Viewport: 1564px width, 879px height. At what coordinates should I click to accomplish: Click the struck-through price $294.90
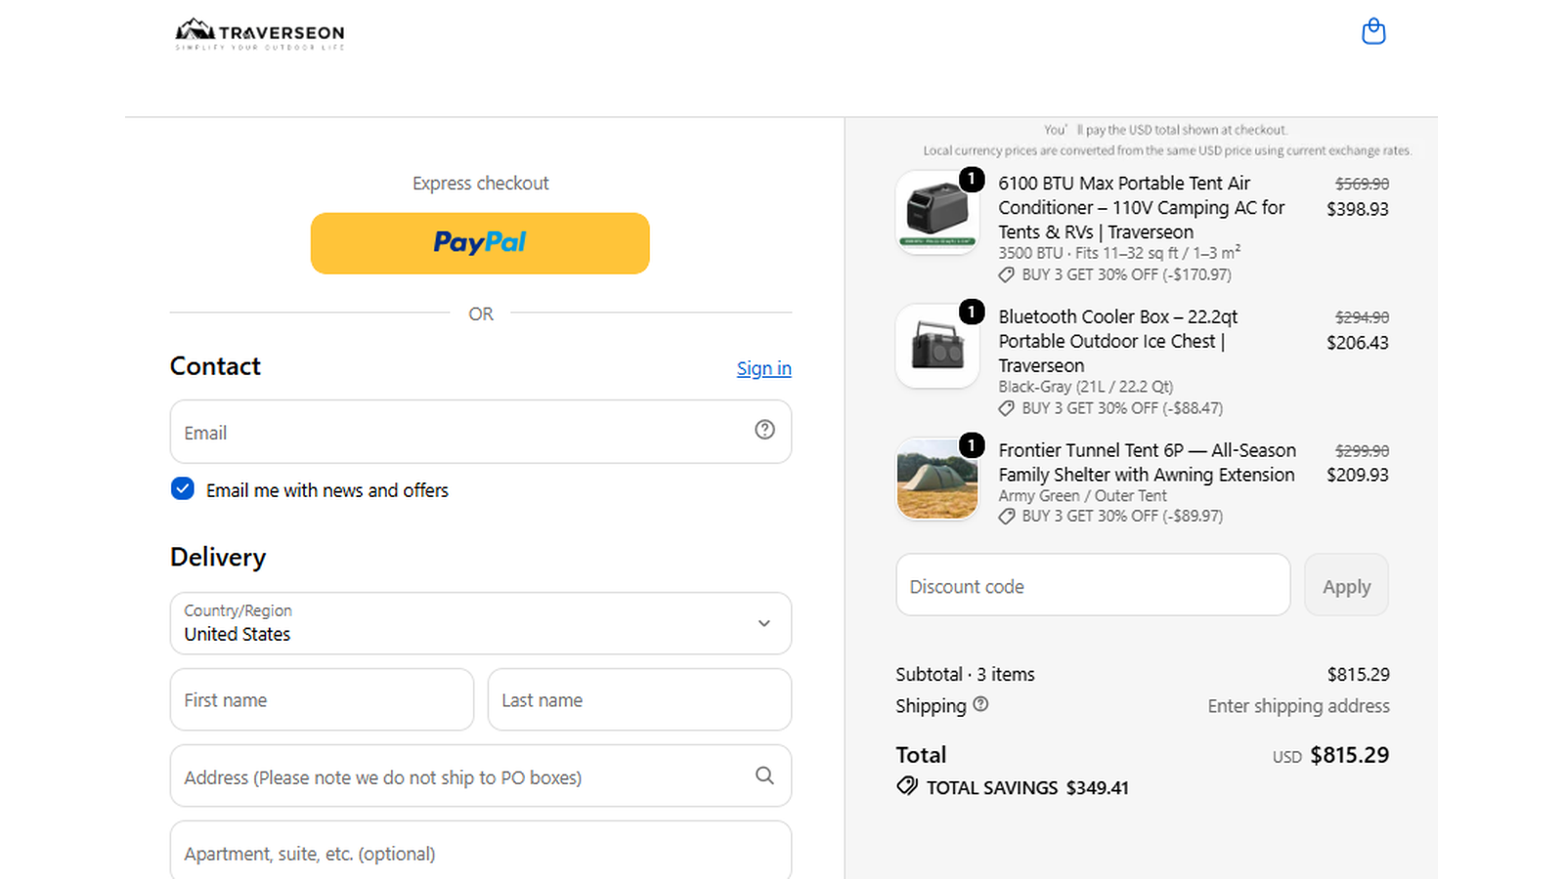coord(1362,317)
